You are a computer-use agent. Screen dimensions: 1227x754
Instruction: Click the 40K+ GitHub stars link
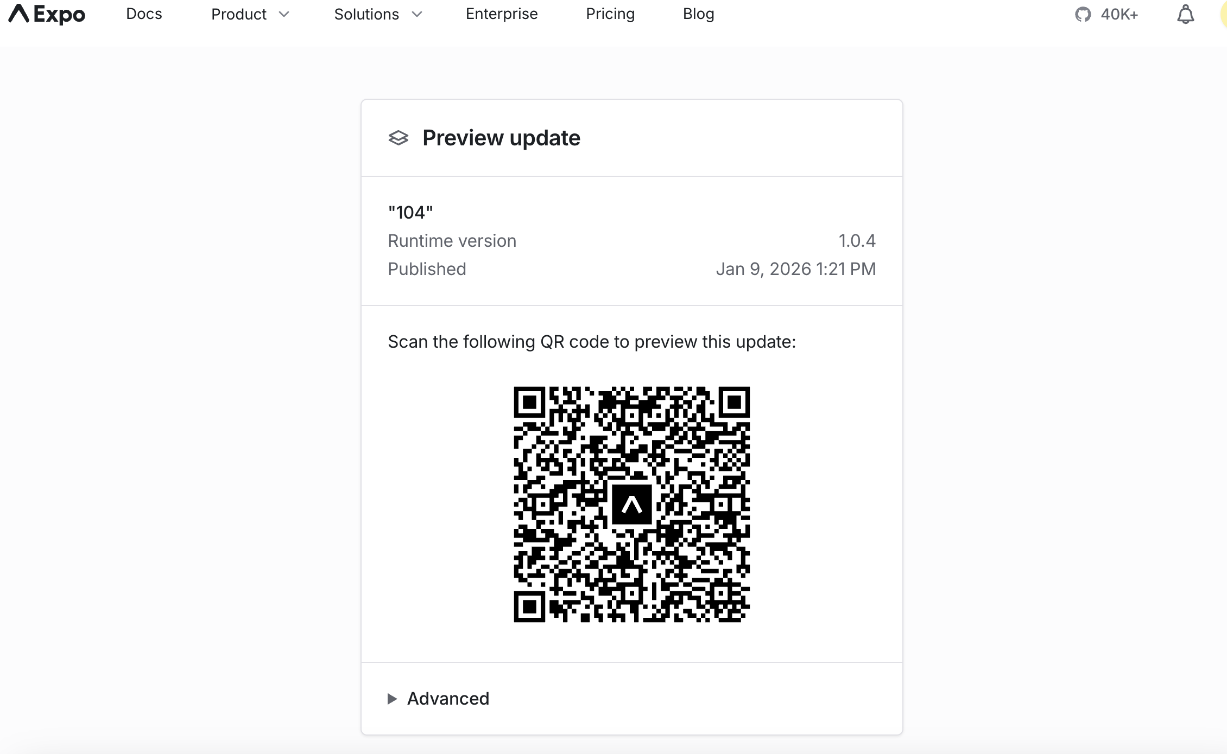(x=1119, y=14)
